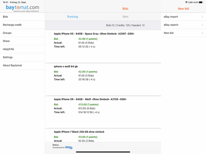Tap time left 20:16:39 value
The image size is (206, 154).
[87, 79]
